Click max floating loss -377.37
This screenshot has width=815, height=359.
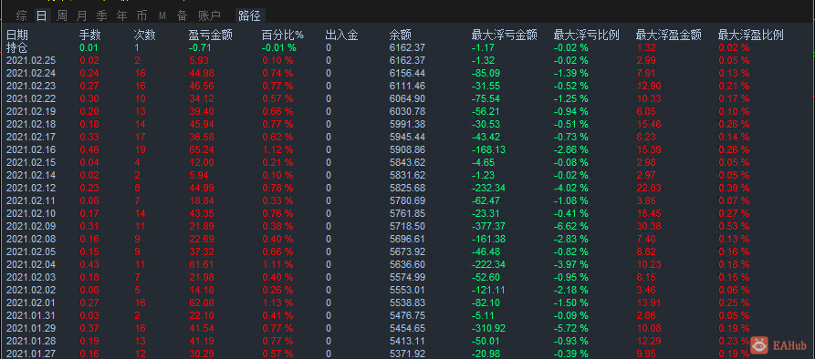(x=488, y=226)
